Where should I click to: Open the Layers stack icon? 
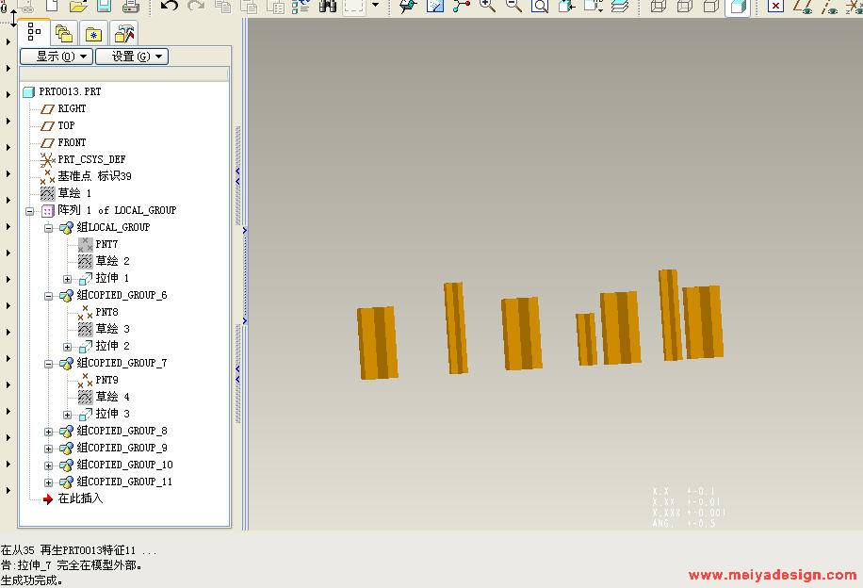(620, 7)
